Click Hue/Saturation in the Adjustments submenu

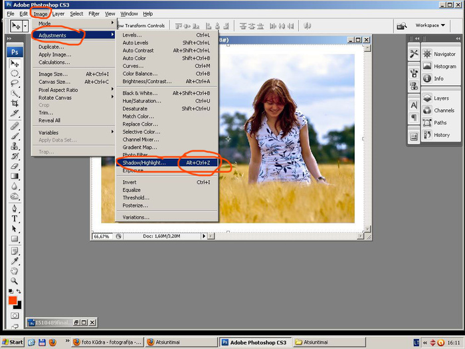pyautogui.click(x=141, y=101)
